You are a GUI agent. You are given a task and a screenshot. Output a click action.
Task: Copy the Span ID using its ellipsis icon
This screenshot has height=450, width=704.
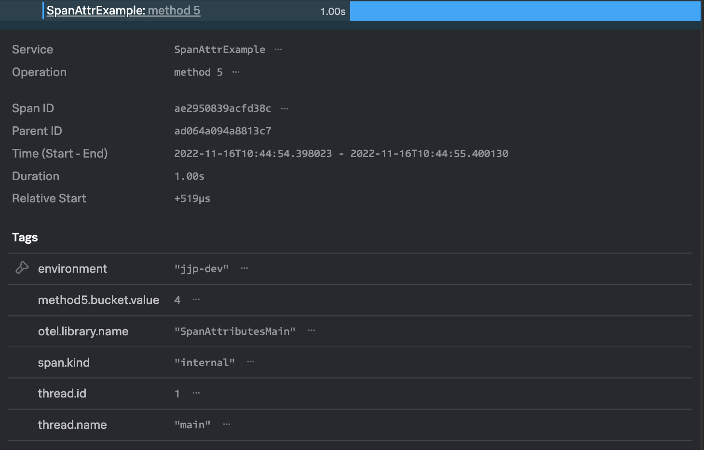[x=284, y=108]
